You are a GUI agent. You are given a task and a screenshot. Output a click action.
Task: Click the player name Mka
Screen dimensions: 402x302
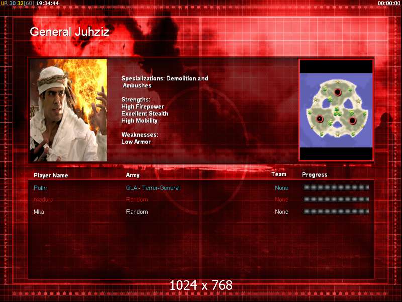(x=39, y=212)
